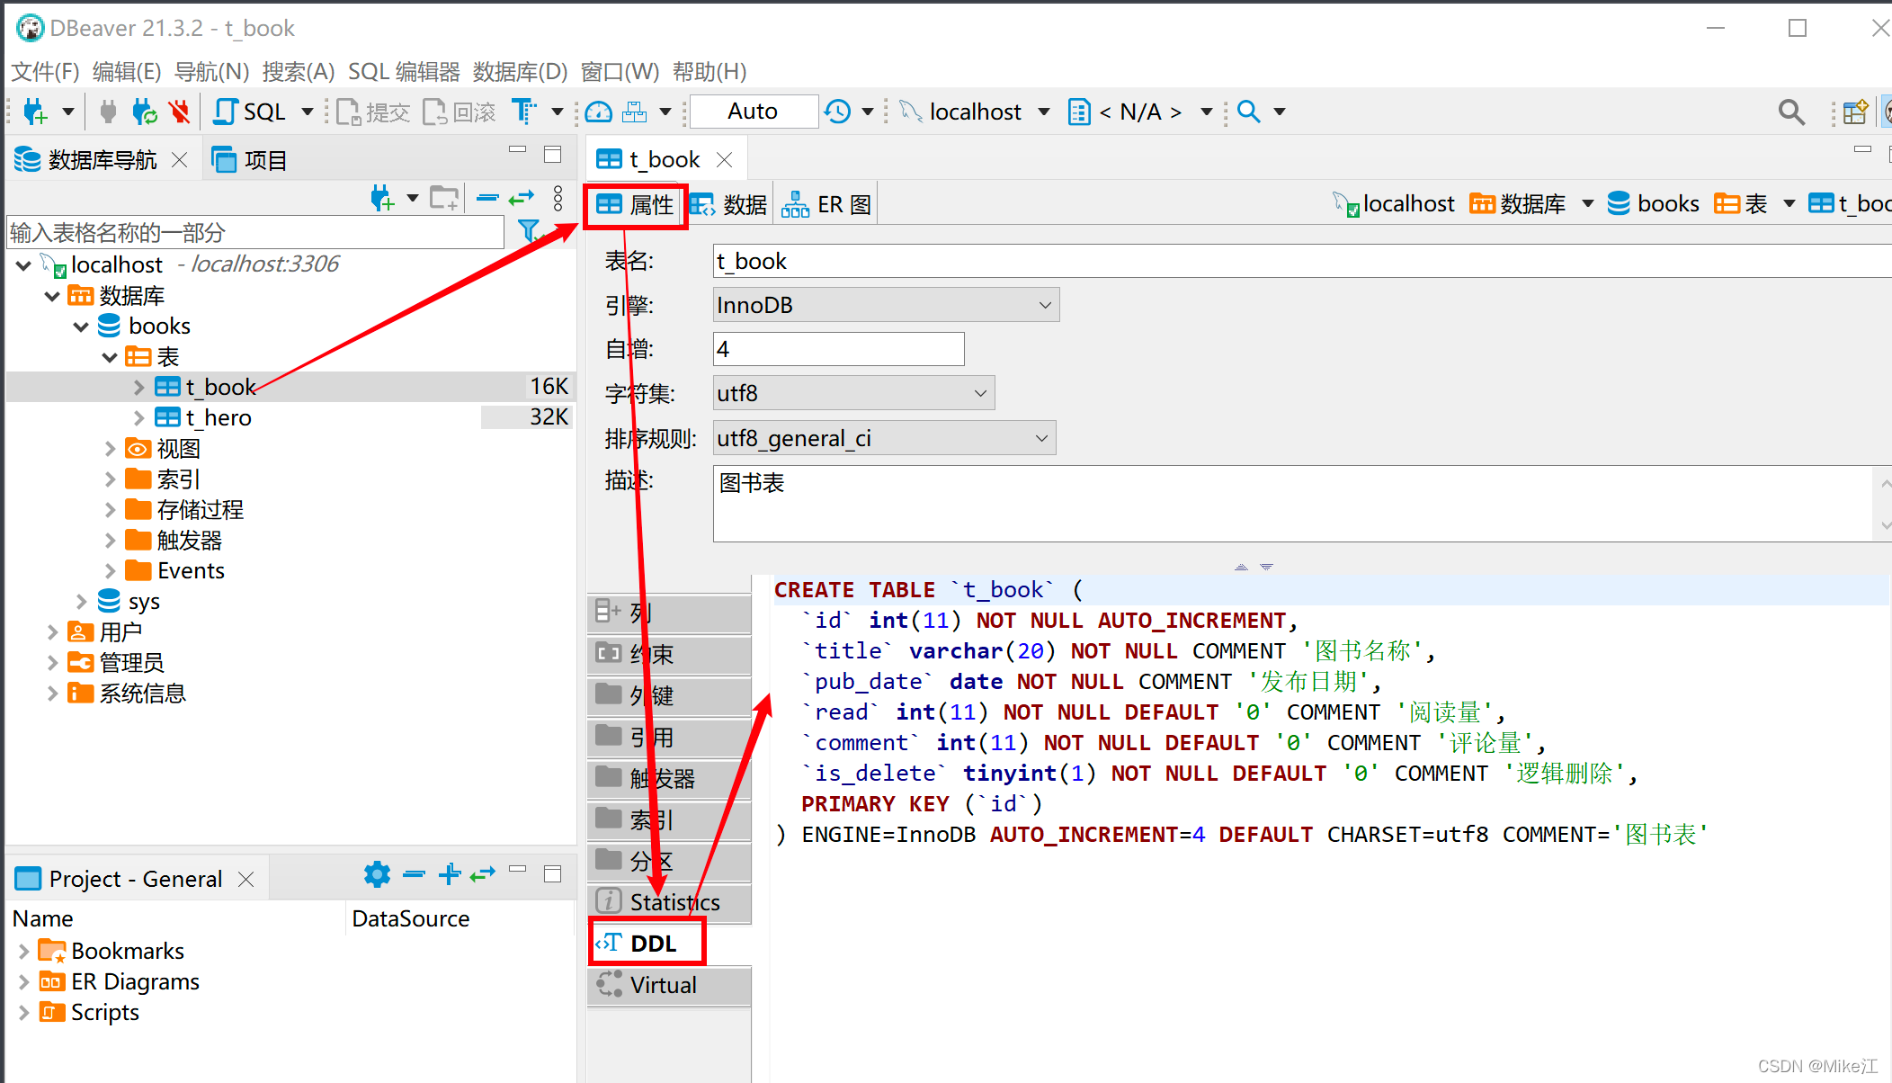Open the N/A active schema selector
Image resolution: width=1892 pixels, height=1083 pixels.
coord(1140,112)
